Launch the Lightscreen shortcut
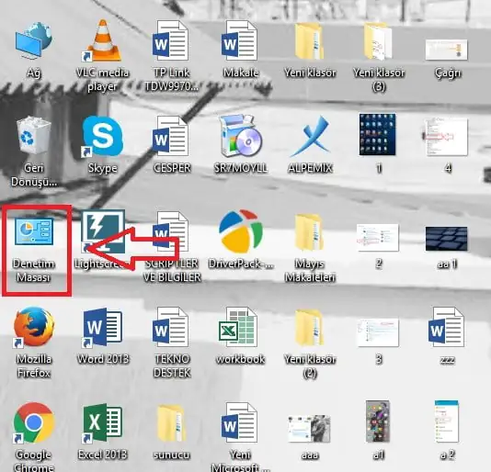The image size is (491, 472). (103, 231)
